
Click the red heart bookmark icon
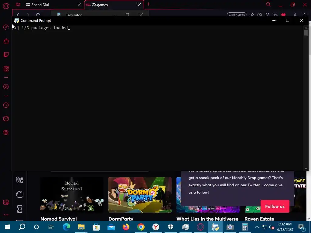pos(283,15)
